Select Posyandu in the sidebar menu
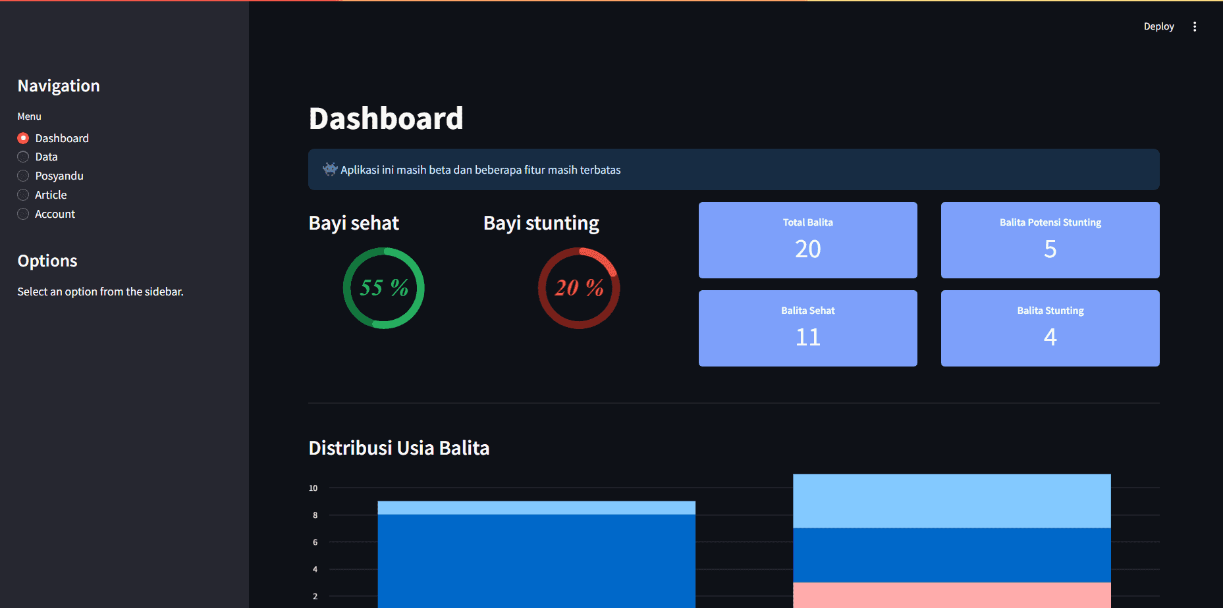 [59, 176]
